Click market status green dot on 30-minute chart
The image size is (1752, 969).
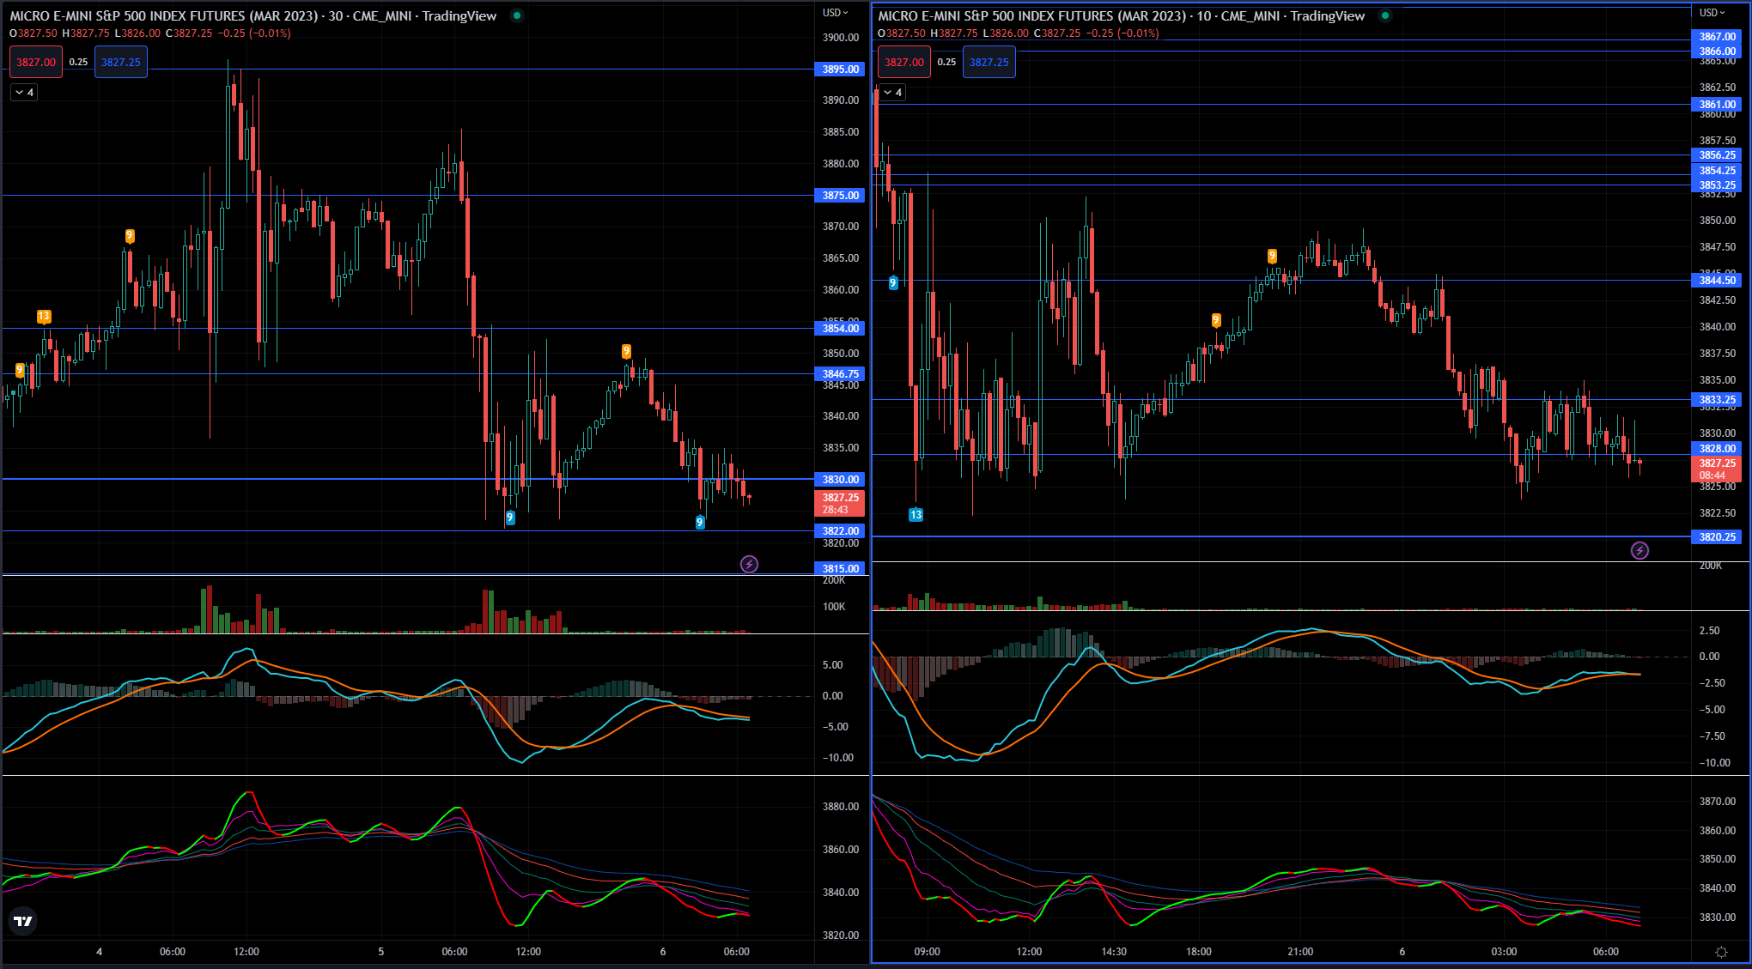tap(517, 15)
